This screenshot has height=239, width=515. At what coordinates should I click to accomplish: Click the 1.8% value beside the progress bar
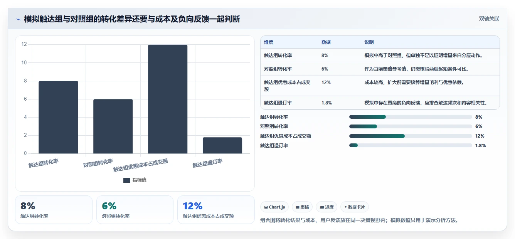[x=481, y=146]
